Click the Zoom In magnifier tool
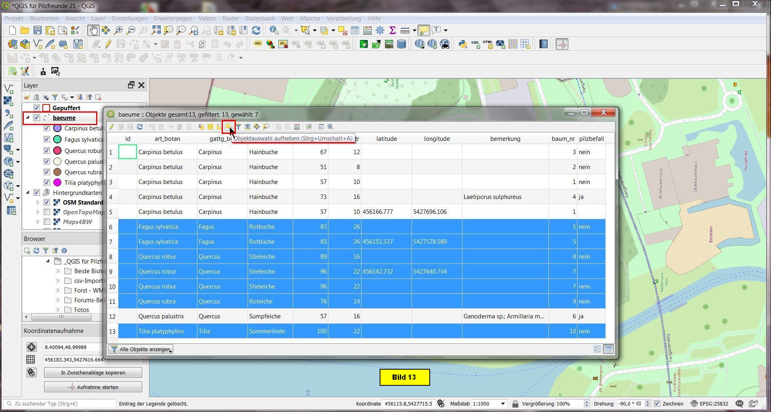 118,30
